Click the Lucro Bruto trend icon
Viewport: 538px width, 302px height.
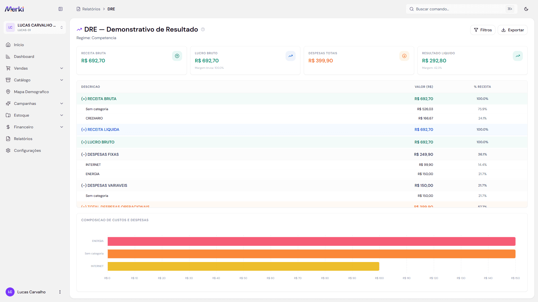point(291,56)
